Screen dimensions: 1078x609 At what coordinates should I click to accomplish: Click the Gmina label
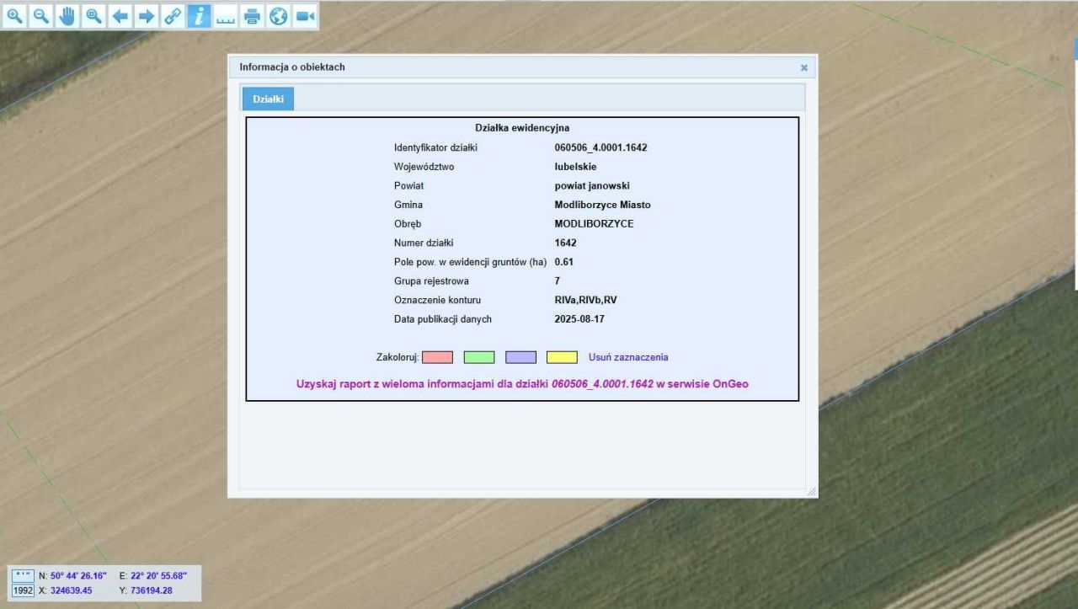pos(408,205)
